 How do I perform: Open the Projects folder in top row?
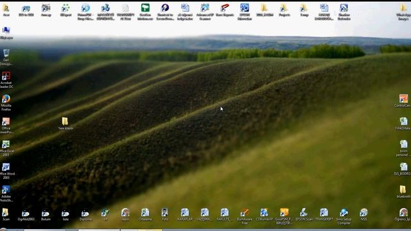click(x=284, y=10)
